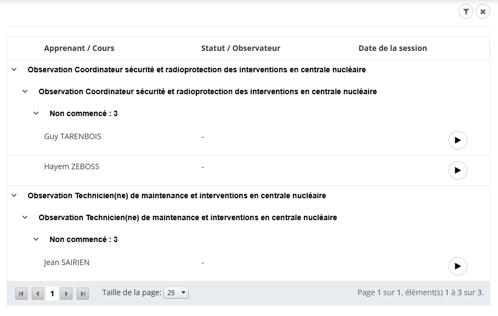Collapse top-level Observation Coordinateur sécurité group
This screenshot has width=498, height=316.
14,70
